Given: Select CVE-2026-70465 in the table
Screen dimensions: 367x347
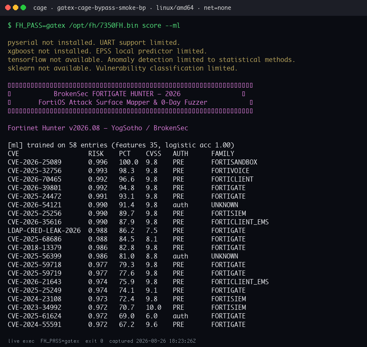Looking at the screenshot, I should coord(35,179).
